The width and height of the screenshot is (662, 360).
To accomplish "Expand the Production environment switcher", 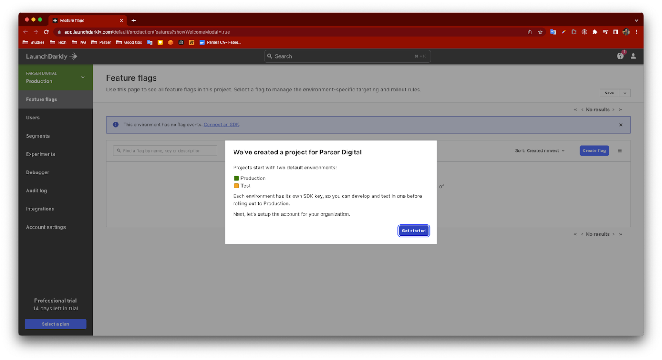I will 83,78.
